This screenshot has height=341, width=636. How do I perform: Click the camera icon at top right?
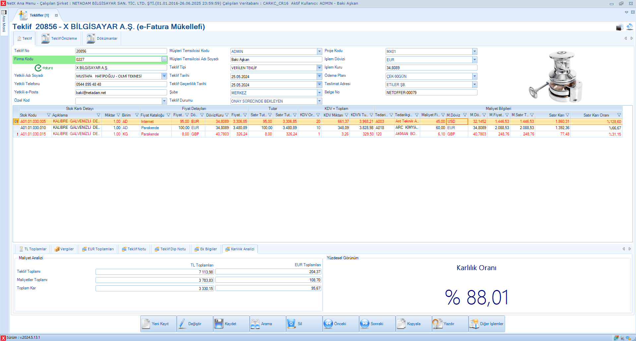pyautogui.click(x=619, y=27)
